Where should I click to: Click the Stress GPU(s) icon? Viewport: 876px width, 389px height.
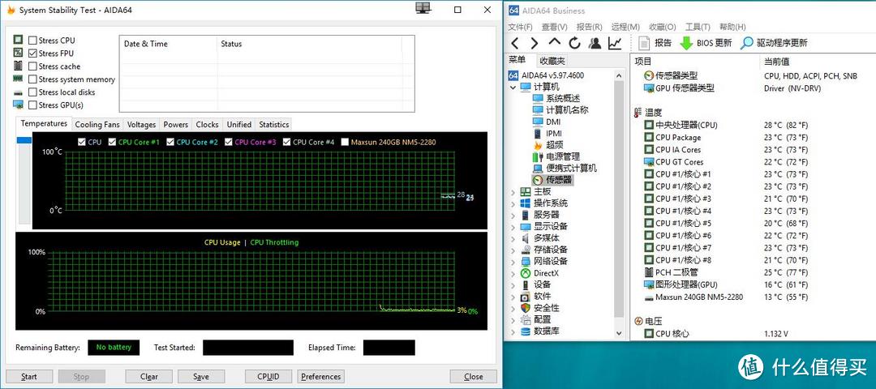tap(19, 105)
